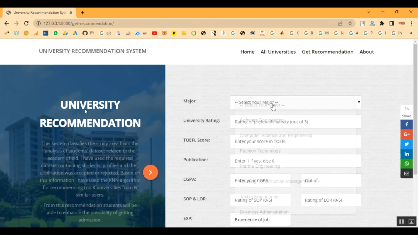418x235 pixels.
Task: Open the YouTube bookmark
Action: tap(154, 33)
